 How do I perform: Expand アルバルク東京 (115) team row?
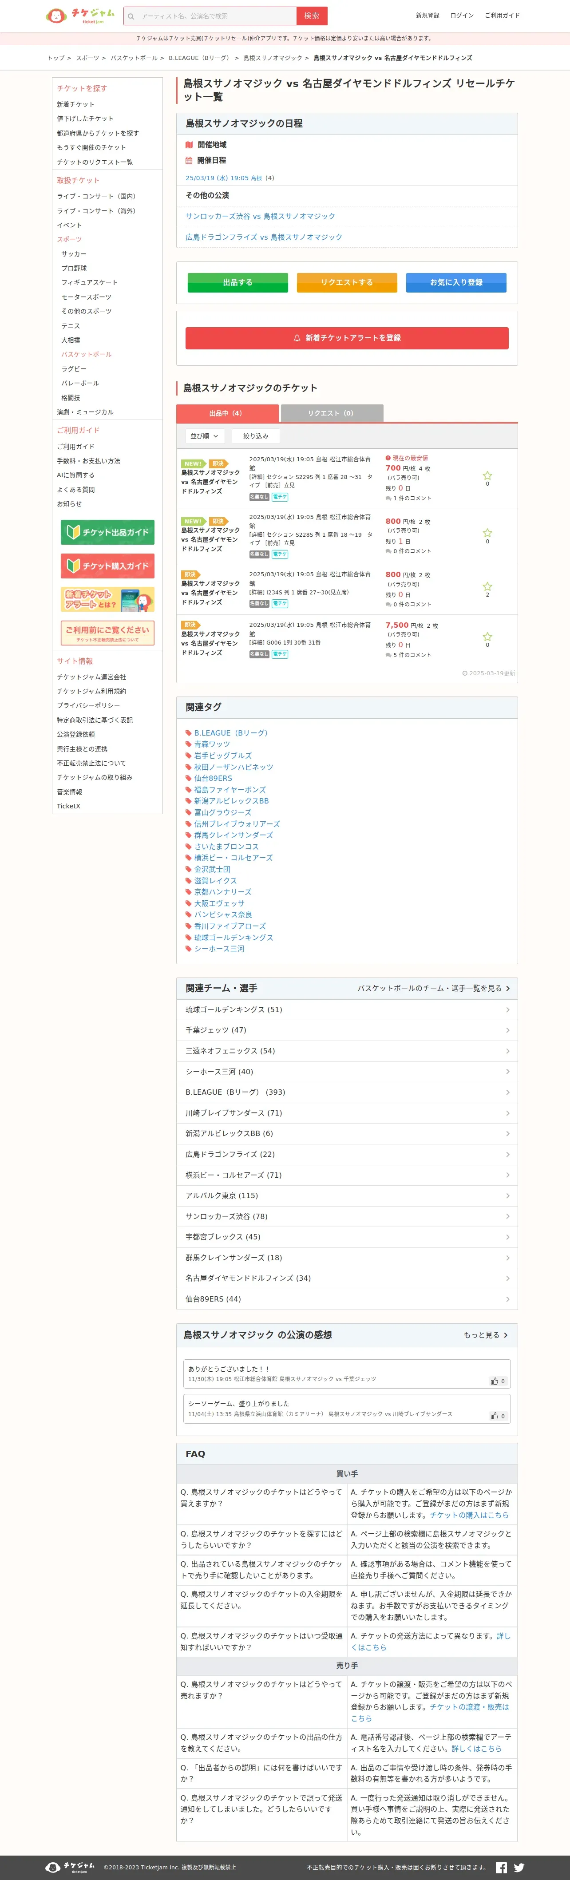click(347, 1195)
